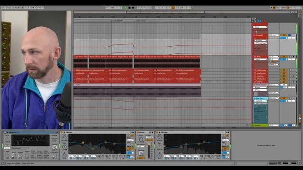
Task: Select the Low Kick track name
Action: click(260, 76)
